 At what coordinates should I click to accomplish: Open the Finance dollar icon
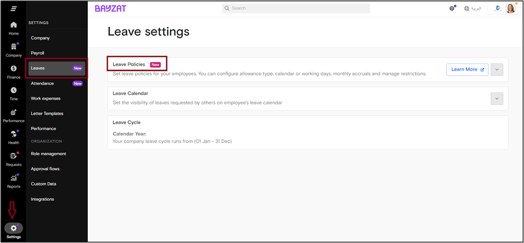(13, 68)
